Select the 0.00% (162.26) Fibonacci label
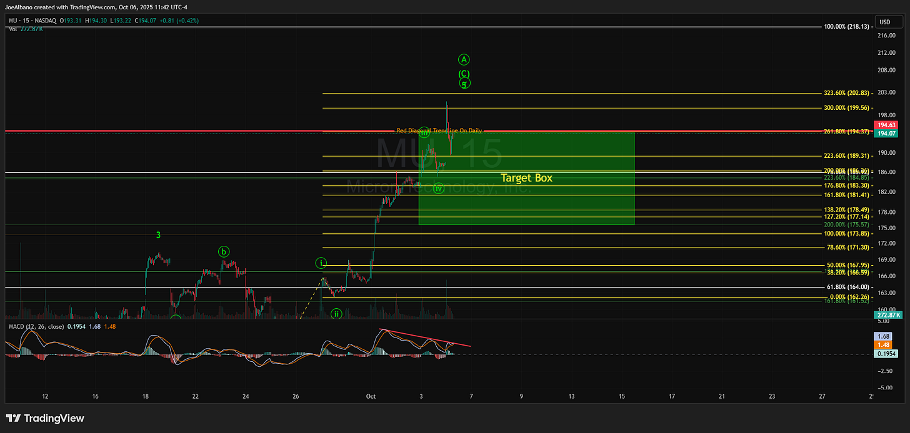Screen dimensions: 910x433 (x=848, y=296)
